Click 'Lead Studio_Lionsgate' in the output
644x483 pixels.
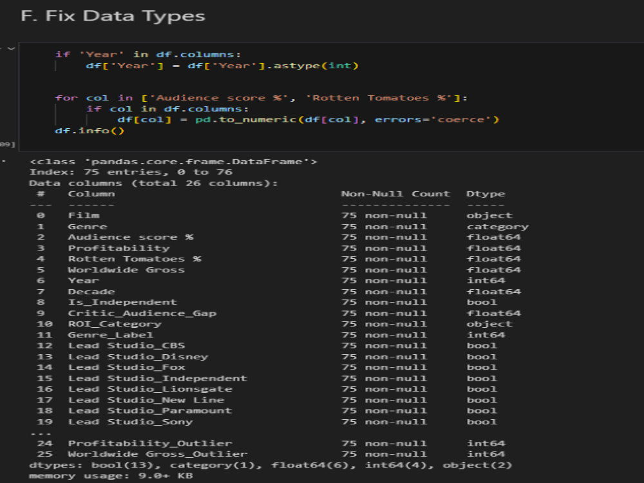tap(150, 389)
